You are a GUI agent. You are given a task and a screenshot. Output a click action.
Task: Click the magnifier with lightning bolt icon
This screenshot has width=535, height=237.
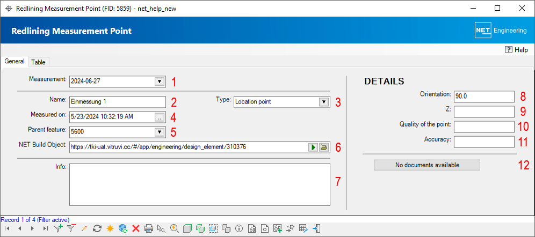click(175, 228)
